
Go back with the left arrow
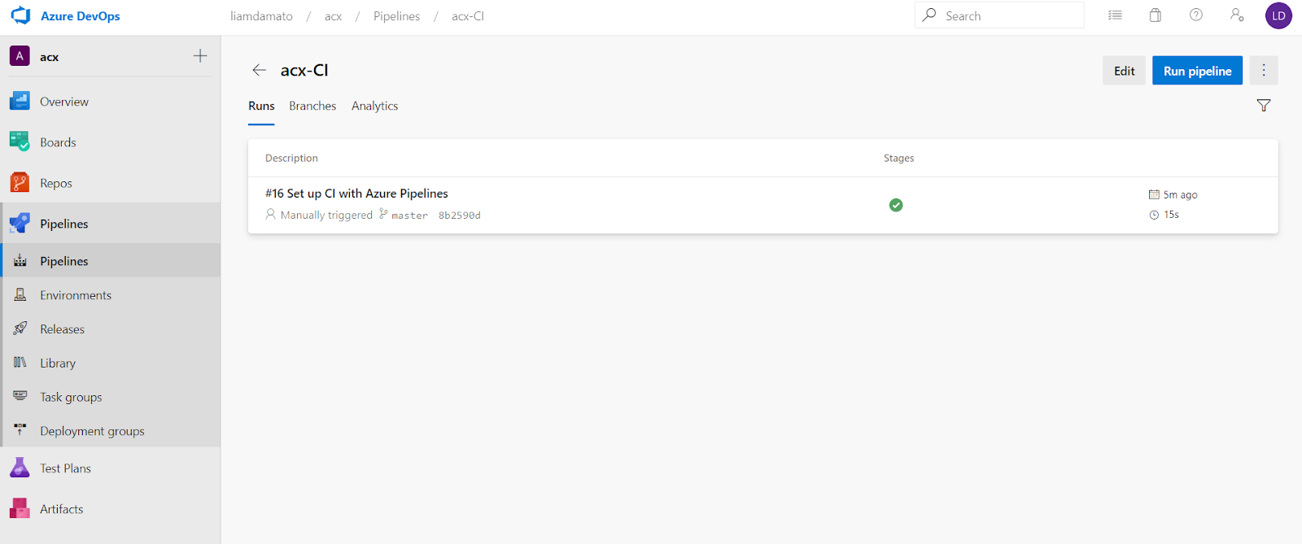click(x=260, y=71)
